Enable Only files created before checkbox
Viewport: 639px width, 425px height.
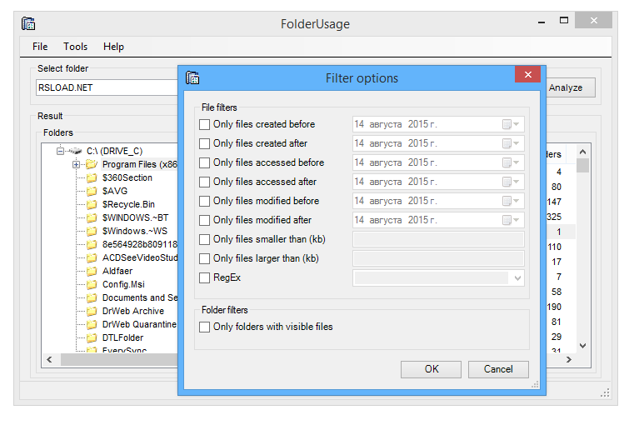[205, 124]
